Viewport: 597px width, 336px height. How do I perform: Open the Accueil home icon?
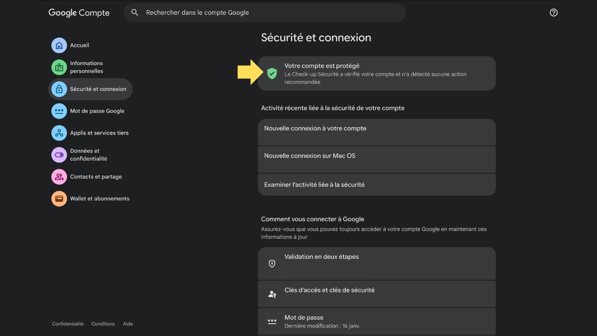(59, 45)
